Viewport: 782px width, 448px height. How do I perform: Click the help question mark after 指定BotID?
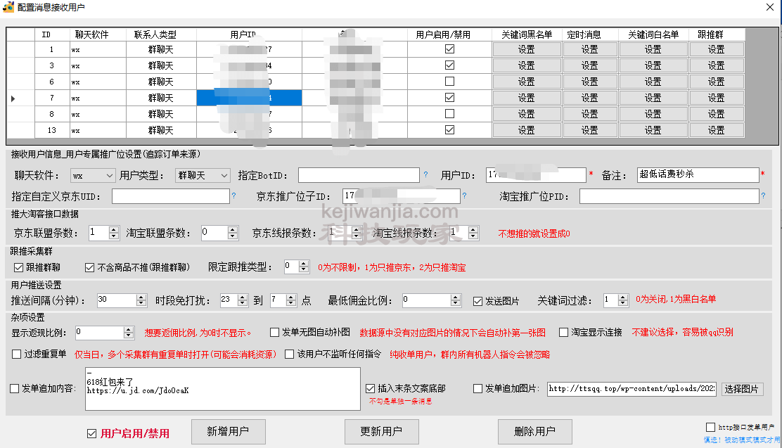point(425,174)
